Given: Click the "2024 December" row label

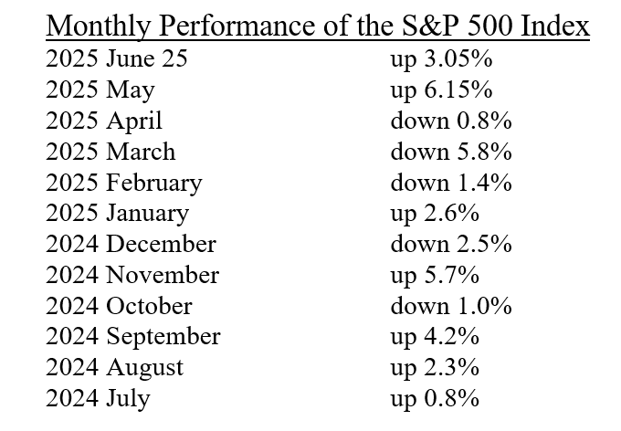Looking at the screenshot, I should point(131,244).
